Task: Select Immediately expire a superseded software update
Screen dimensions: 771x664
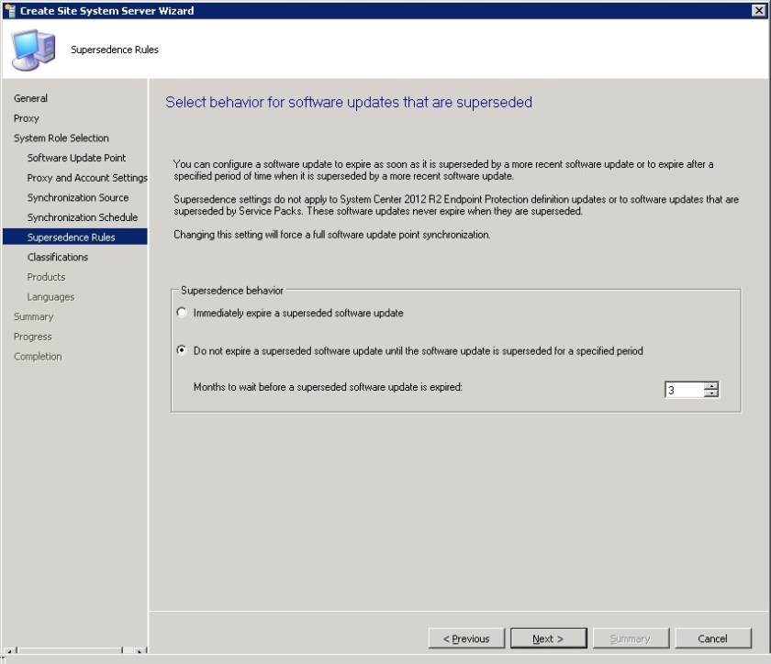Action: coord(184,314)
